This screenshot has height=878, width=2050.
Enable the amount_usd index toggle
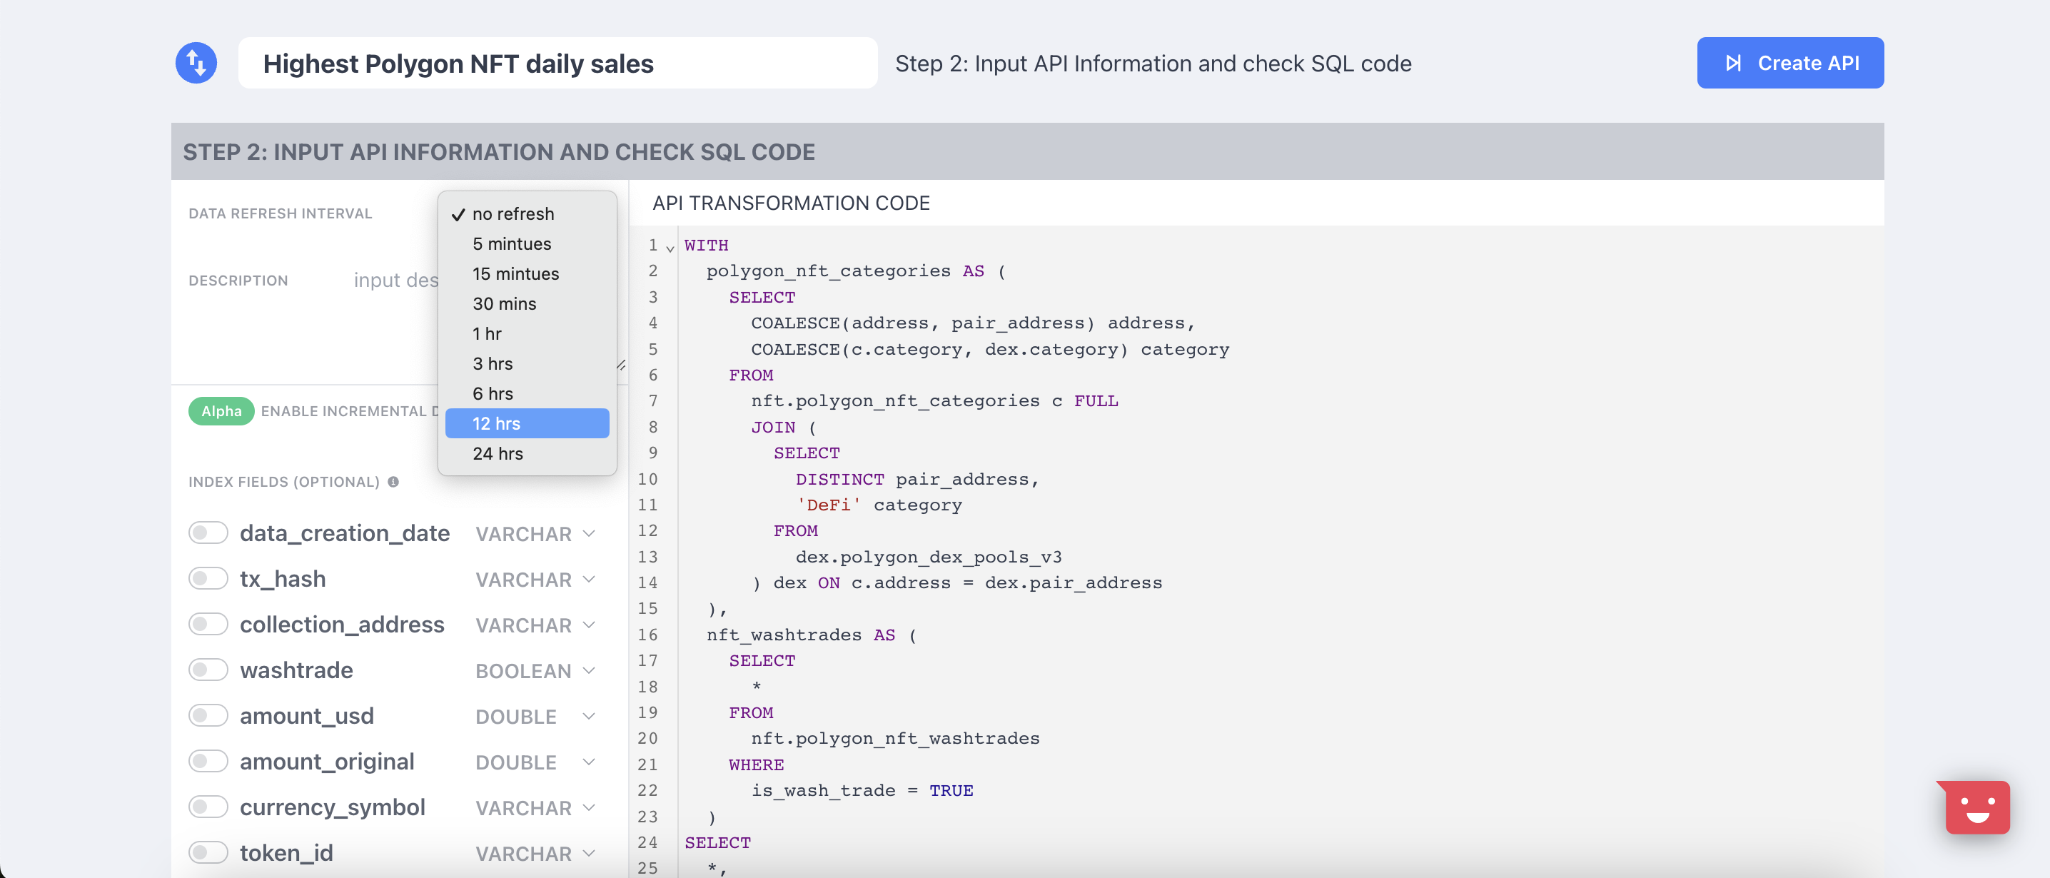point(208,716)
